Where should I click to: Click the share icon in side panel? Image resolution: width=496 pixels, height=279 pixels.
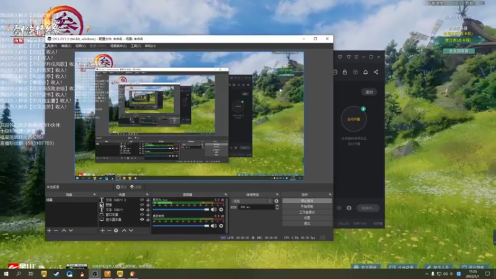click(376, 72)
